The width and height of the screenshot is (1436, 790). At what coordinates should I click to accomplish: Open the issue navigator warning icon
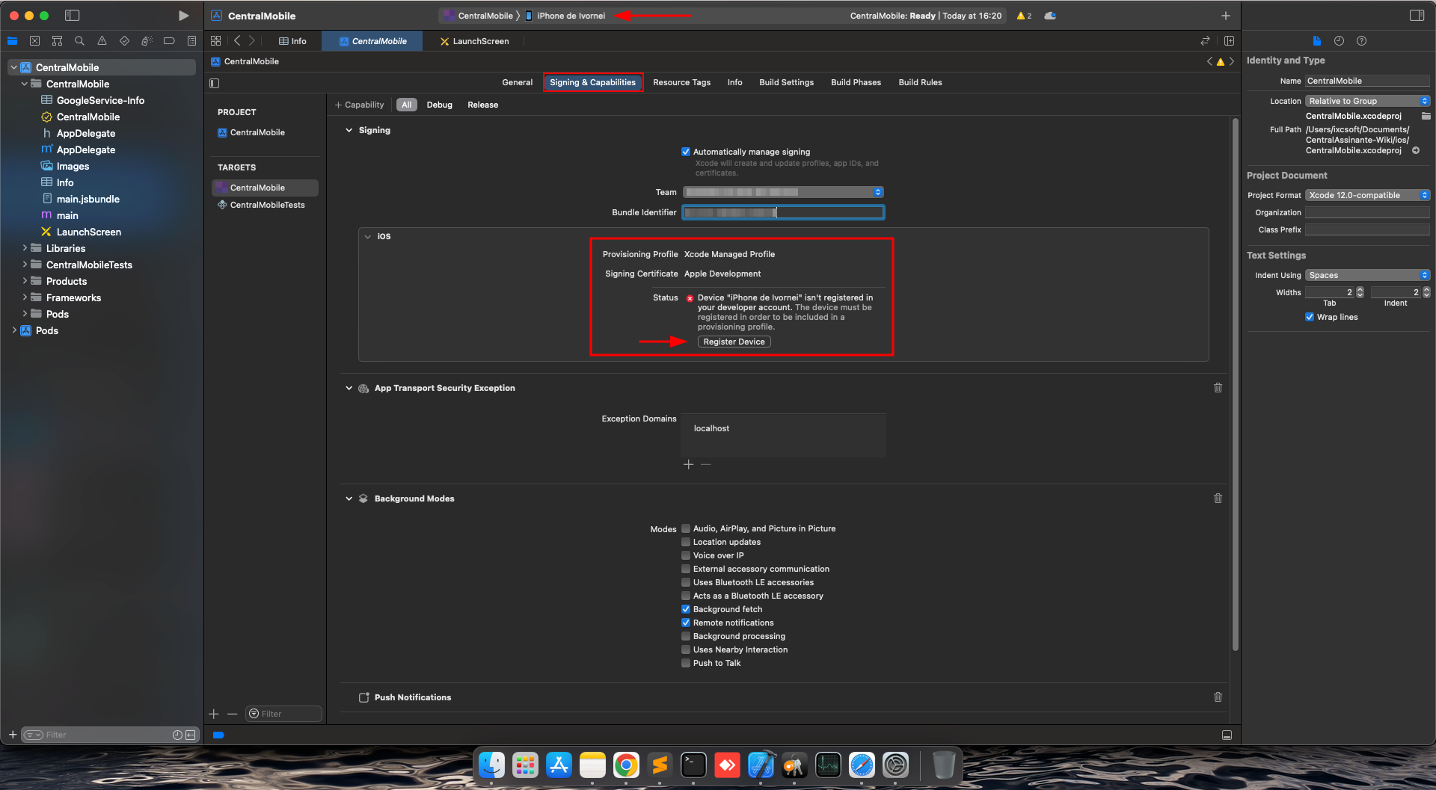[102, 41]
